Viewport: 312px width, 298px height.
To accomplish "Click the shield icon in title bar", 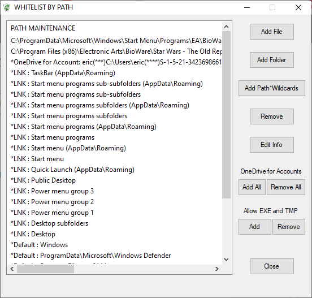I will [x=7, y=7].
